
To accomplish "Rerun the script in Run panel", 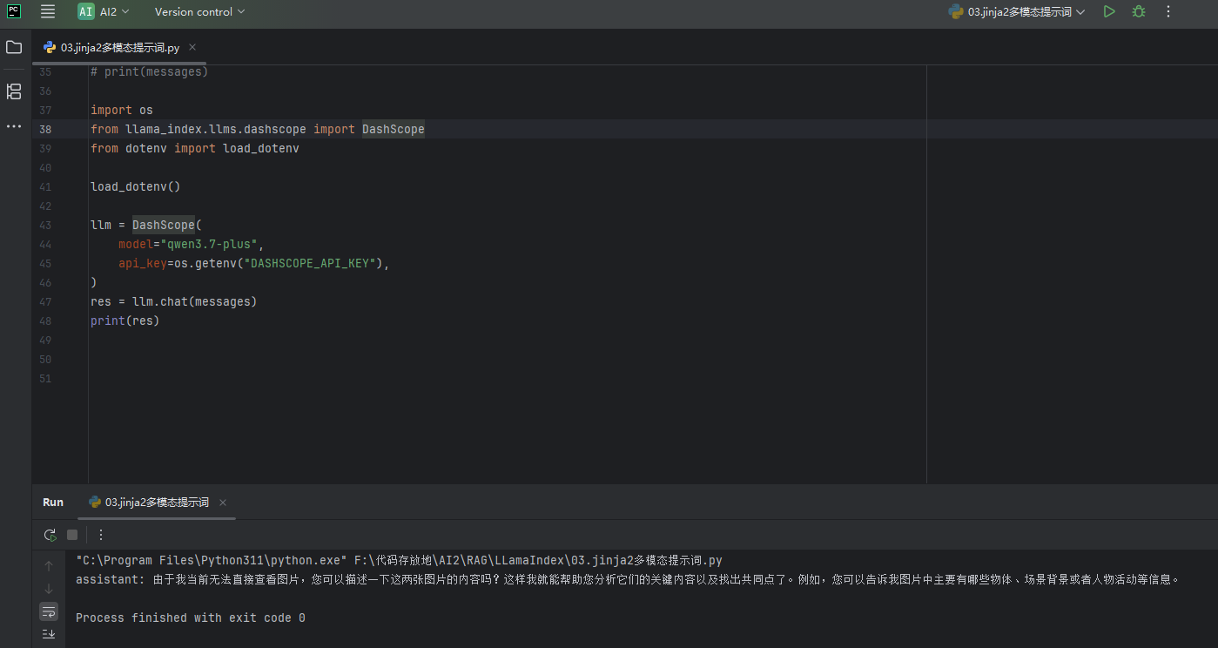I will [x=50, y=535].
